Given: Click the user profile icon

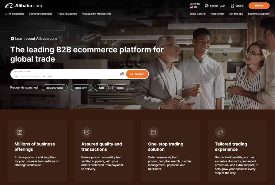Looking at the screenshot, I should [233, 6].
